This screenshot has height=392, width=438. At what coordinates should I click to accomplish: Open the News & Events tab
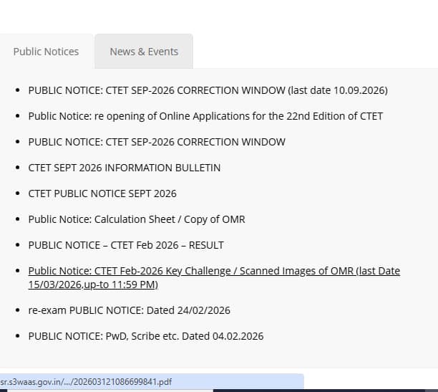point(144,52)
